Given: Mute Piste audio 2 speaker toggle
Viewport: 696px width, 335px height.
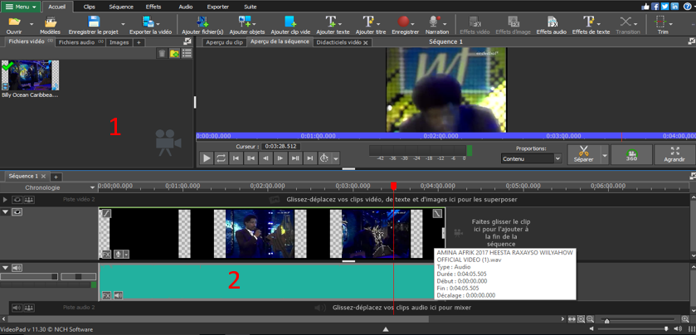Looking at the screenshot, I should coord(17,307).
